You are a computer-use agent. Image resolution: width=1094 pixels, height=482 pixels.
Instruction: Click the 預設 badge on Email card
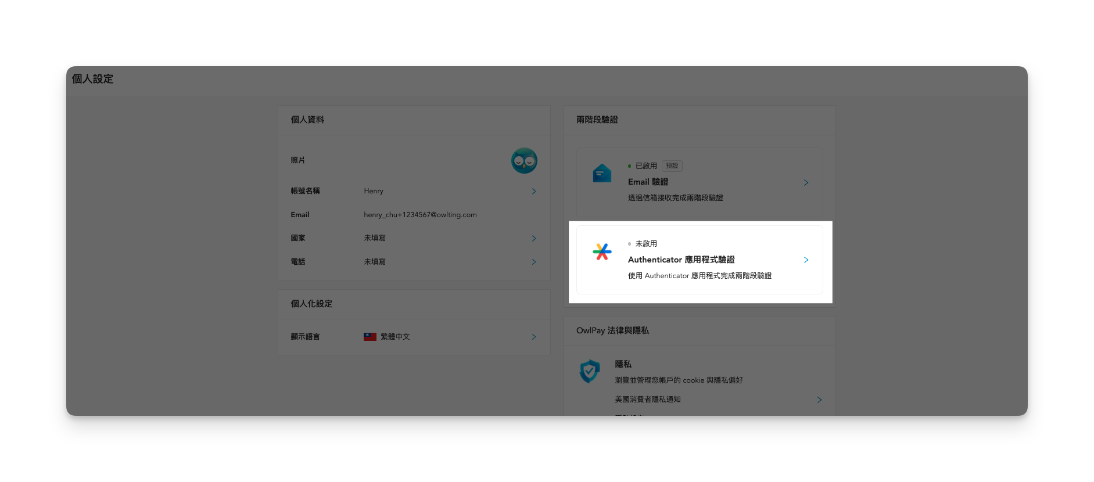click(672, 166)
